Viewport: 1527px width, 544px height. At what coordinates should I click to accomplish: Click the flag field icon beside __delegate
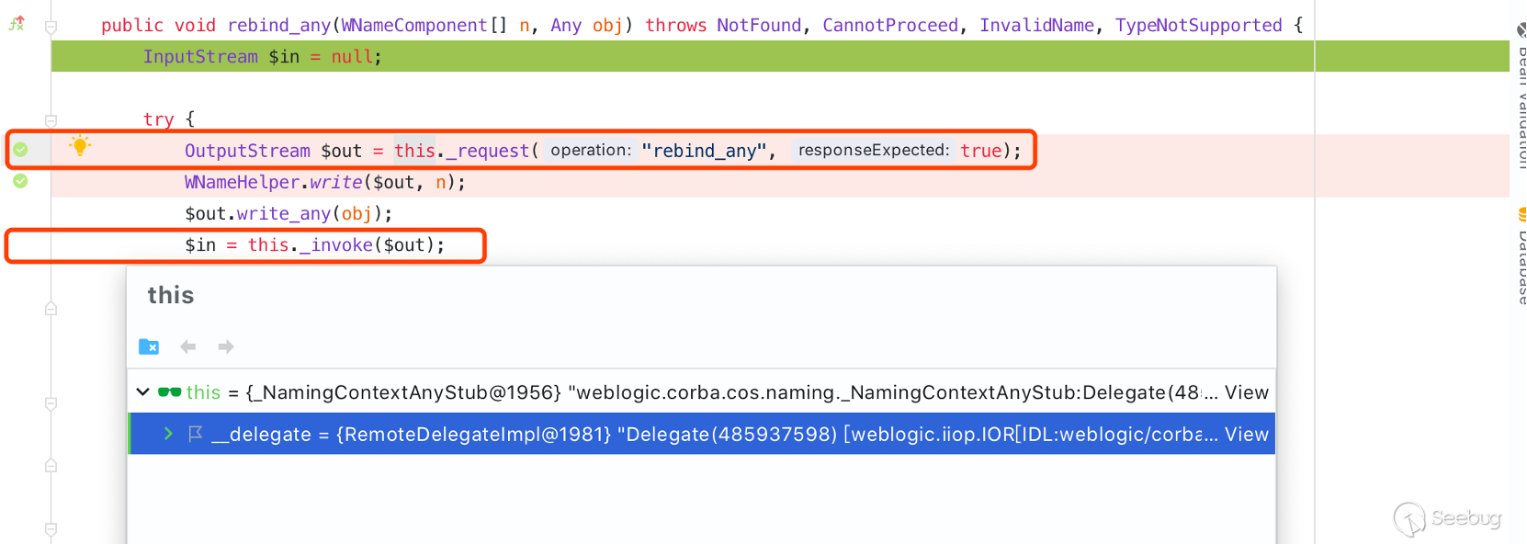click(x=195, y=434)
